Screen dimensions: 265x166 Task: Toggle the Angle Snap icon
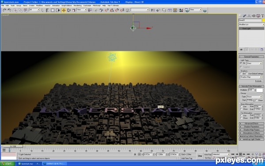[112, 10]
